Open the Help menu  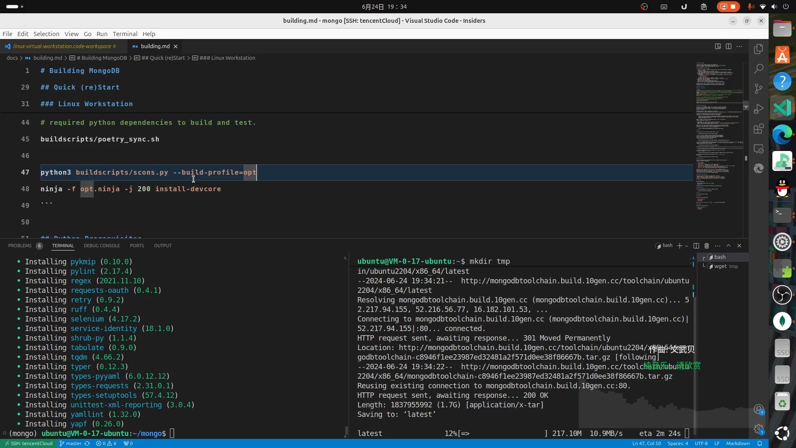149,34
